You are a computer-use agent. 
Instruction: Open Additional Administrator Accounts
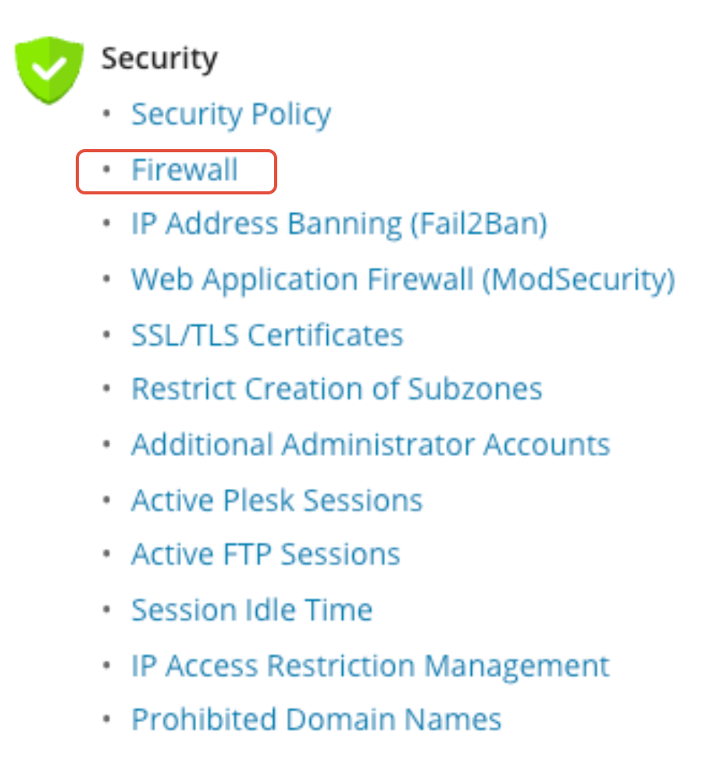click(371, 444)
